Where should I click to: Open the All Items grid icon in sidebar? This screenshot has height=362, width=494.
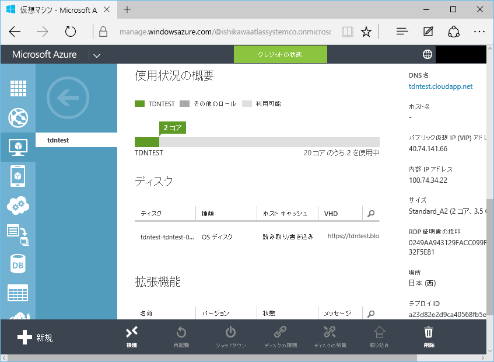(18, 88)
